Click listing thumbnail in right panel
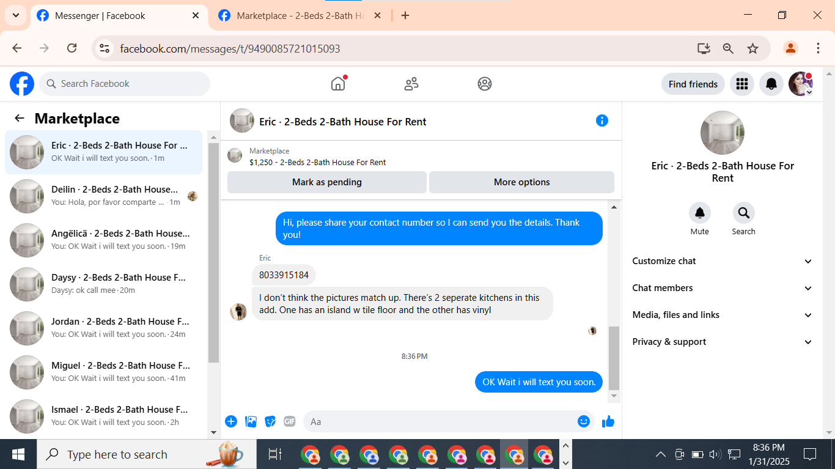The height and width of the screenshot is (469, 835). click(x=723, y=133)
